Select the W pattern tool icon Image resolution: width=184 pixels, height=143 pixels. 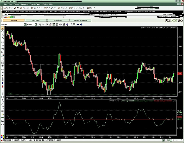(x=2, y=125)
